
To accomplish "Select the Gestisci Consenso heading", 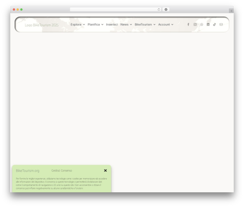I will click(61, 170).
